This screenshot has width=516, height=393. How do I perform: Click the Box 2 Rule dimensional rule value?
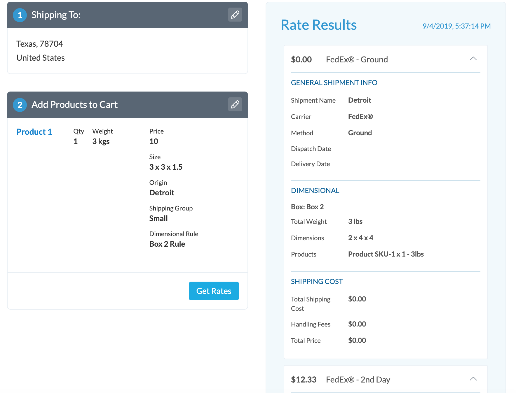(167, 244)
